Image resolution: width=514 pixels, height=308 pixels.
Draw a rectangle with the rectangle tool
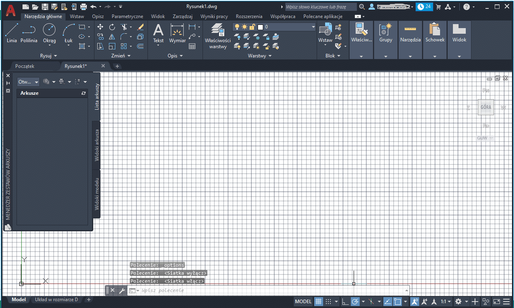82,27
